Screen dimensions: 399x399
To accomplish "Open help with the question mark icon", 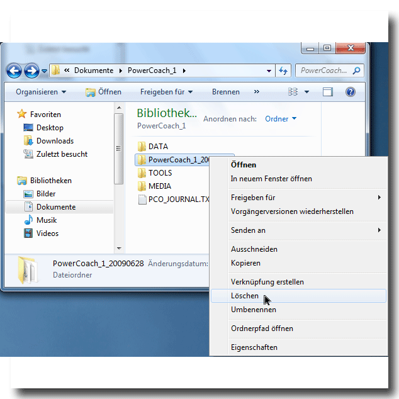I will click(x=351, y=92).
